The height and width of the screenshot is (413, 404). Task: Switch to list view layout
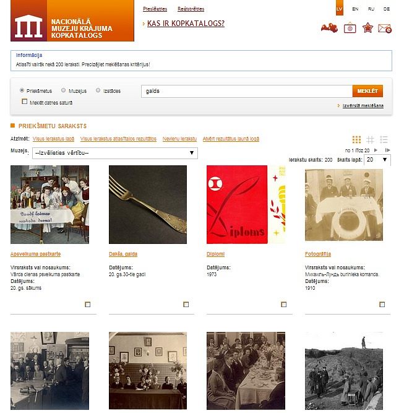(x=384, y=139)
